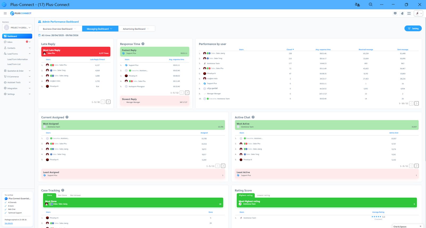Click the Most Highest rating banner
Image resolution: width=426 pixels, height=228 pixels.
tap(327, 202)
